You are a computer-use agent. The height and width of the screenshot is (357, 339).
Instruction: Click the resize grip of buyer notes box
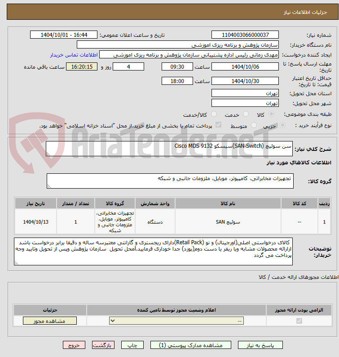click(x=16, y=263)
